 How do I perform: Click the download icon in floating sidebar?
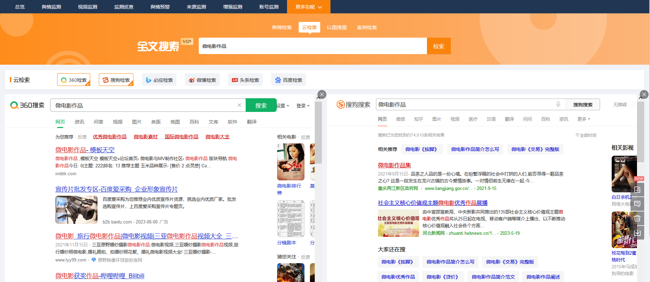tap(637, 233)
